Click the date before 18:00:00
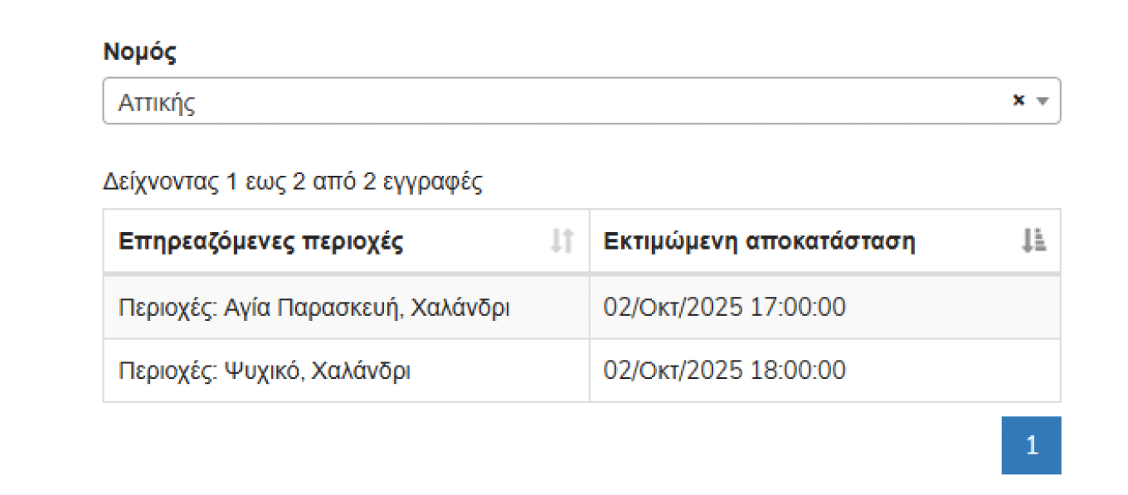Viewport: 1128px width, 495px height. (673, 371)
